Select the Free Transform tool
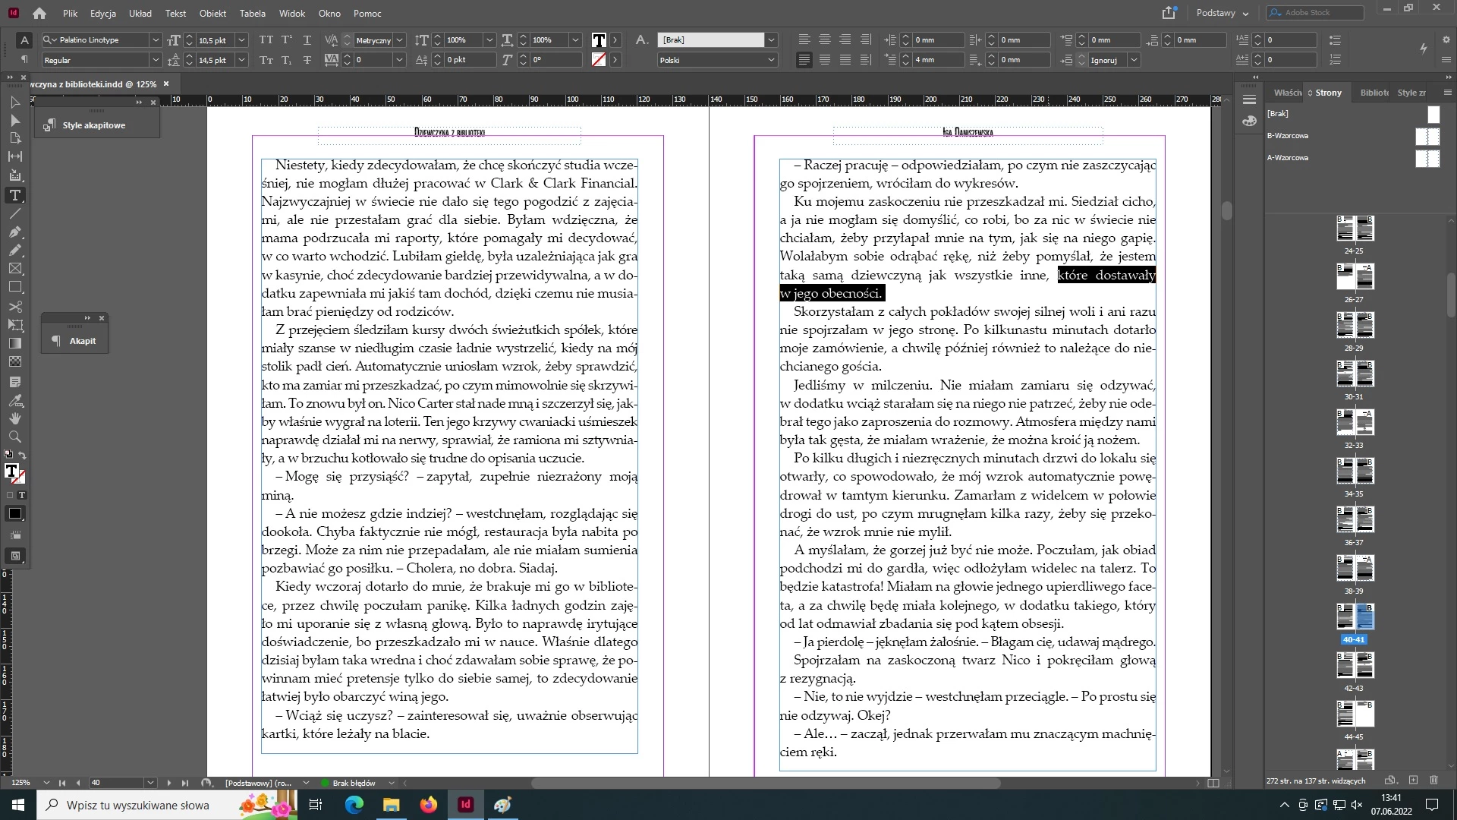This screenshot has height=820, width=1457. (x=14, y=325)
